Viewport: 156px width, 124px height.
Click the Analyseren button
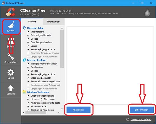coord(79,110)
